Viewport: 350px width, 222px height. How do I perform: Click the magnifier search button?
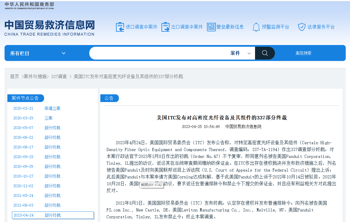(x=265, y=53)
